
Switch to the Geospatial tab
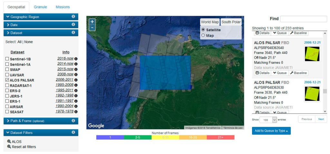pos(16,7)
